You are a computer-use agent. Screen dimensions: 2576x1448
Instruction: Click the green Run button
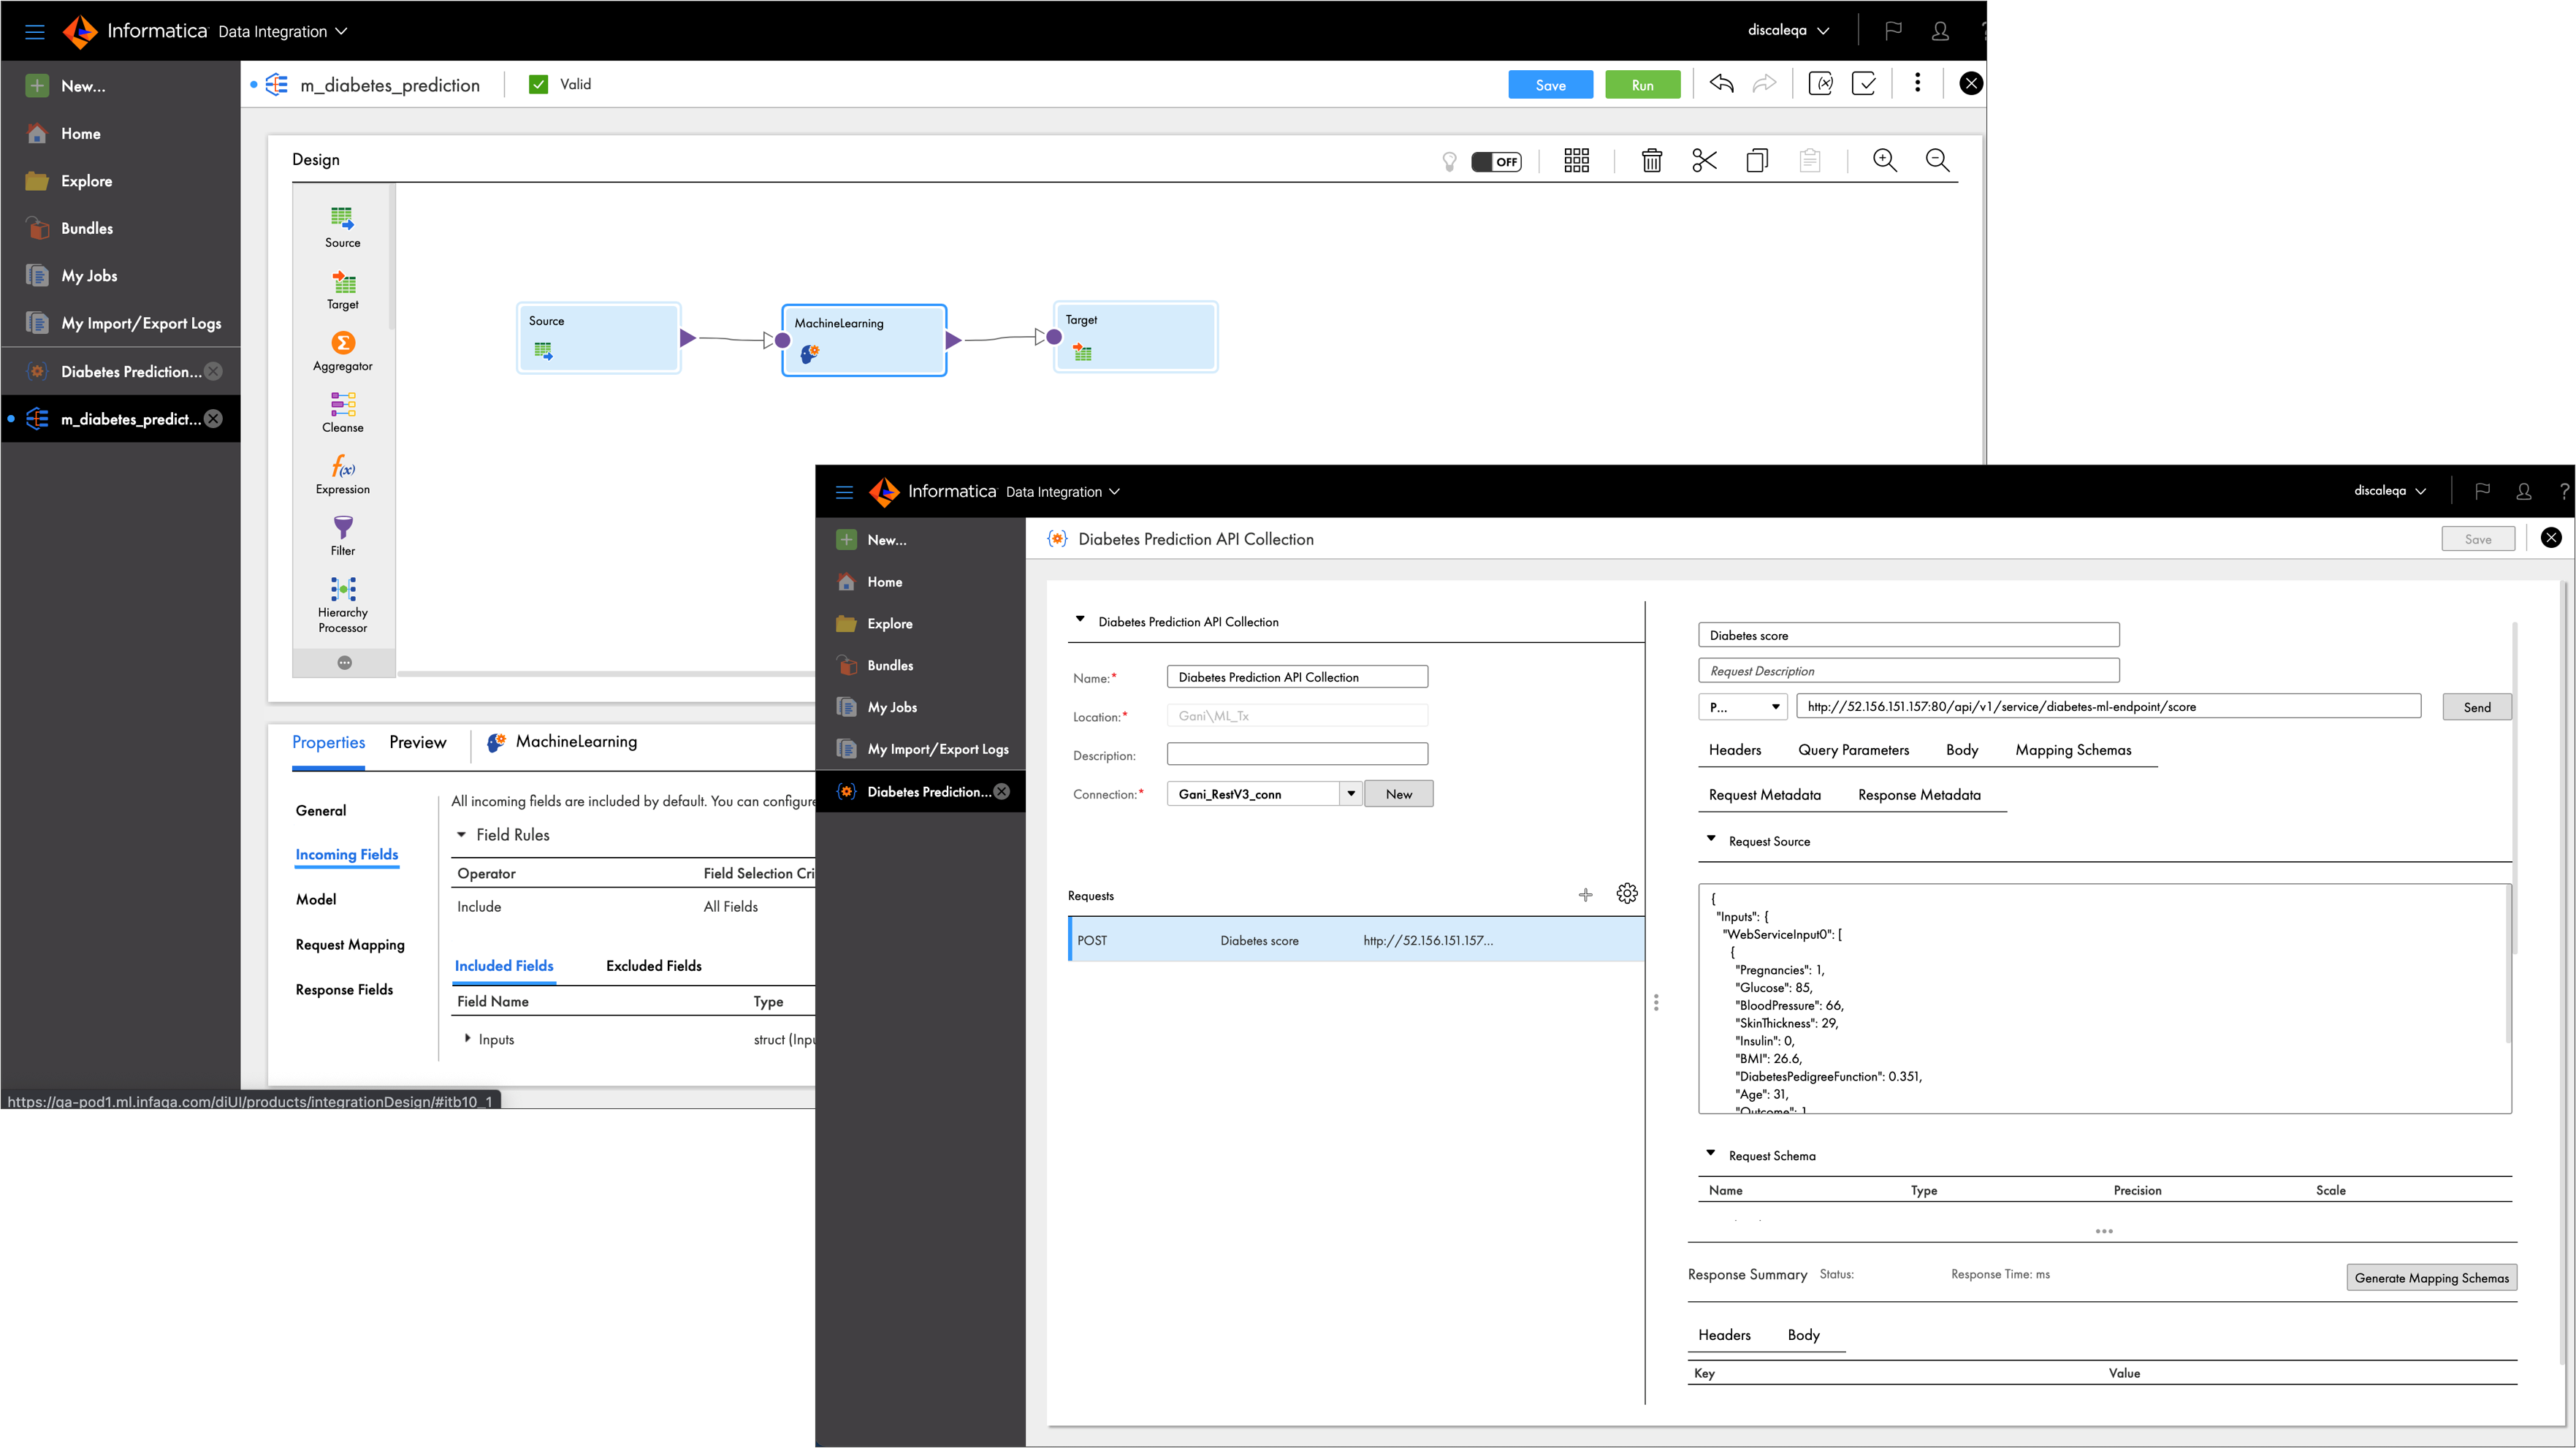click(x=1642, y=85)
